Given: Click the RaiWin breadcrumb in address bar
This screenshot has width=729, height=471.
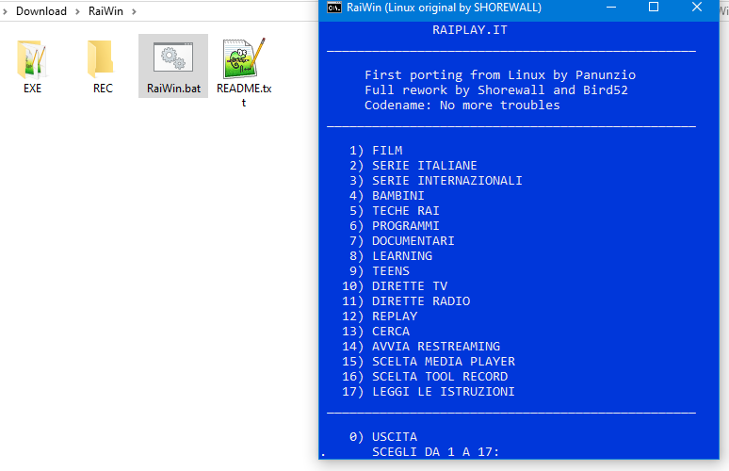Looking at the screenshot, I should pos(106,11).
